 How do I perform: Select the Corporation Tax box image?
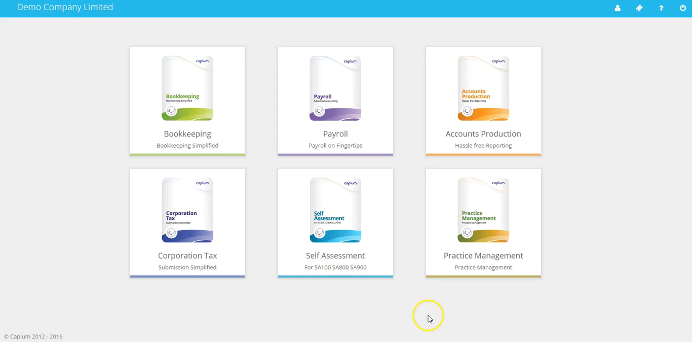187,210
